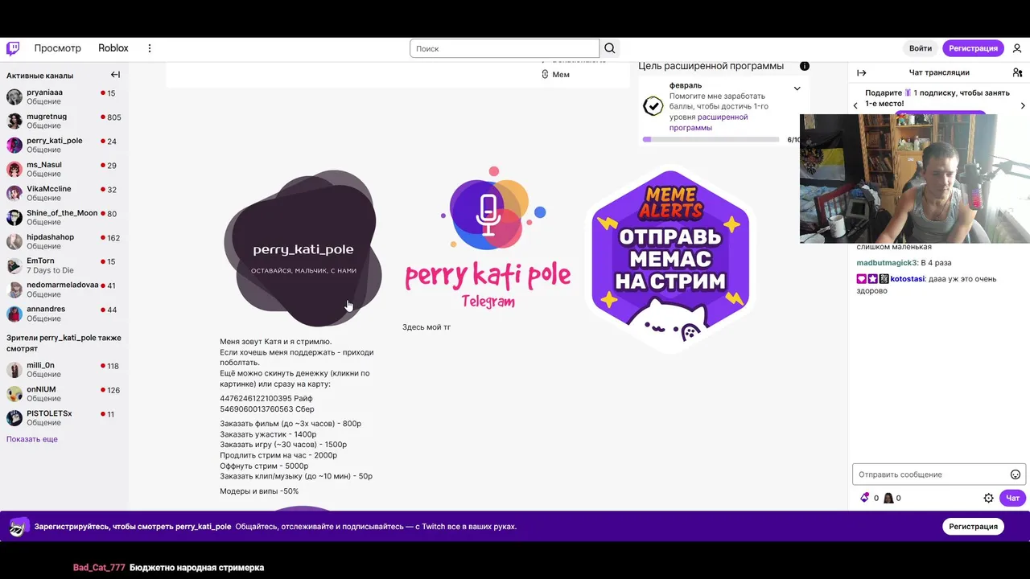Click the info icon next to goal title

(x=805, y=66)
